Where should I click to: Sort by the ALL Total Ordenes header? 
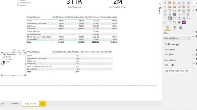coord(92,17)
